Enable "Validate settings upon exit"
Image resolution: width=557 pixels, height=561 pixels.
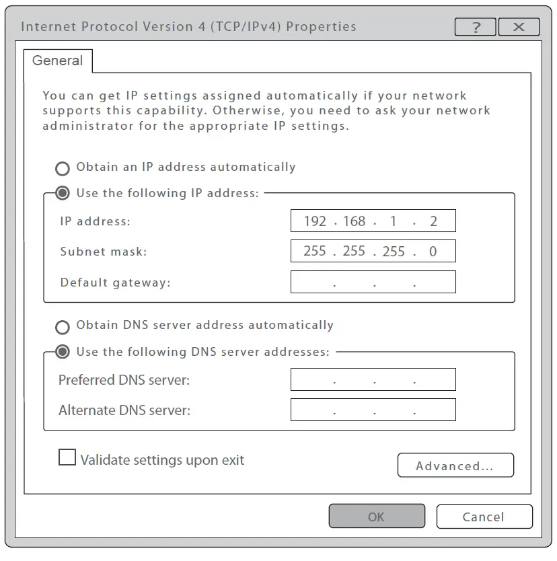click(67, 457)
